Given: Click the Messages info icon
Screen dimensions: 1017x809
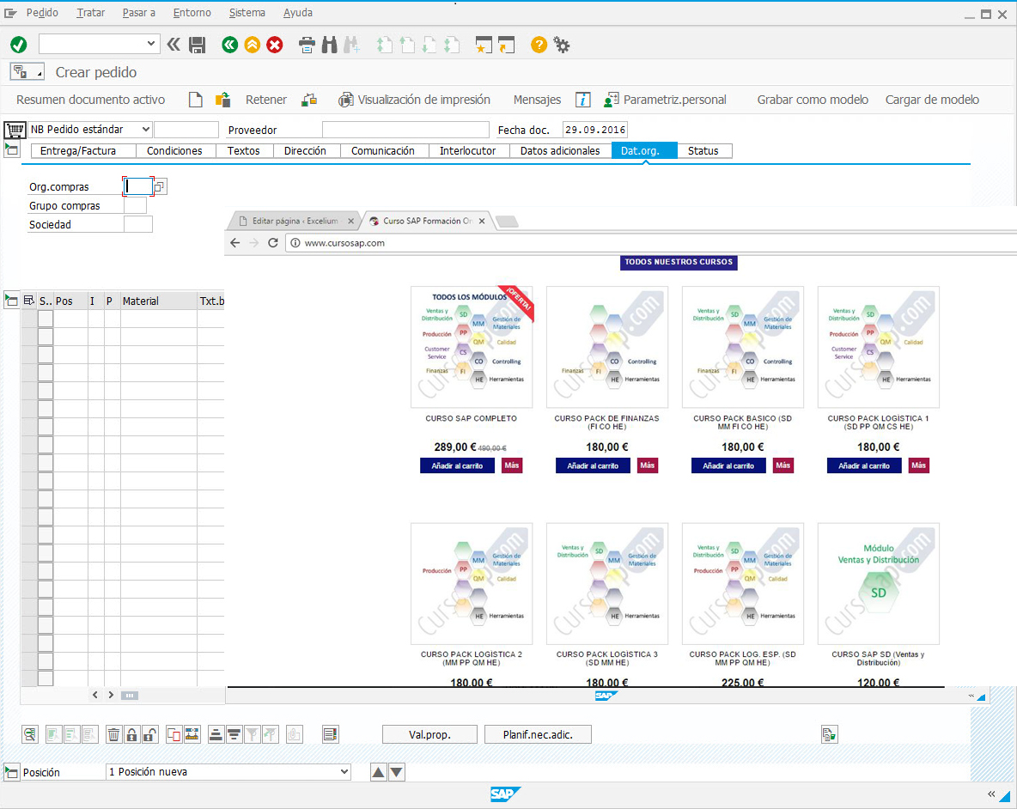Looking at the screenshot, I should [583, 100].
